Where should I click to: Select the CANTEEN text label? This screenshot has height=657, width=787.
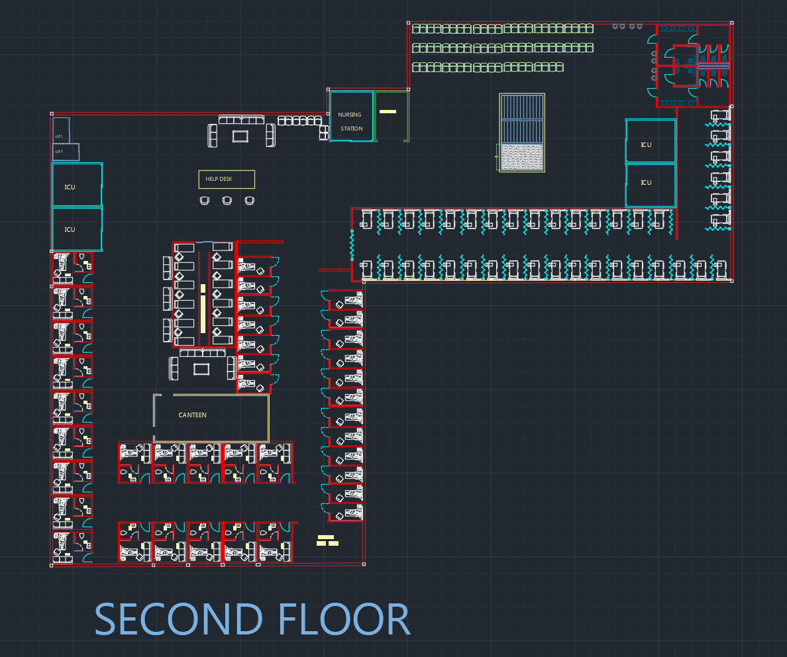(x=191, y=414)
